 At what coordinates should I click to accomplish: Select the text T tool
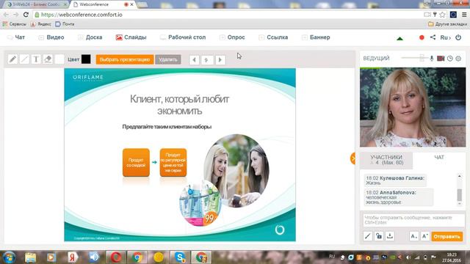pos(36,59)
